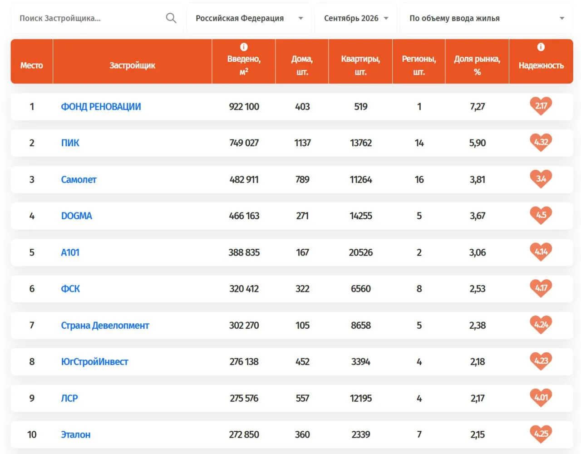The image size is (581, 454).
Task: Click the reliability heart rated 2.17
Action: point(541,106)
